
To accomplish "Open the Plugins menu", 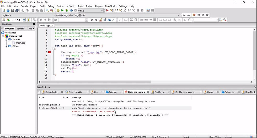I will pyautogui.click(x=99, y=6).
